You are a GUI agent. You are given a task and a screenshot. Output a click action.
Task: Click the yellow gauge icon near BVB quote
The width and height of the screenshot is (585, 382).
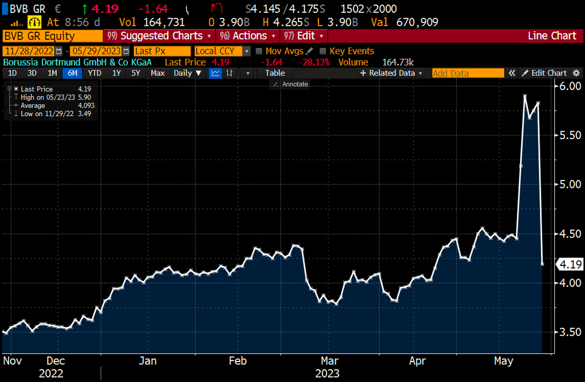(34, 22)
